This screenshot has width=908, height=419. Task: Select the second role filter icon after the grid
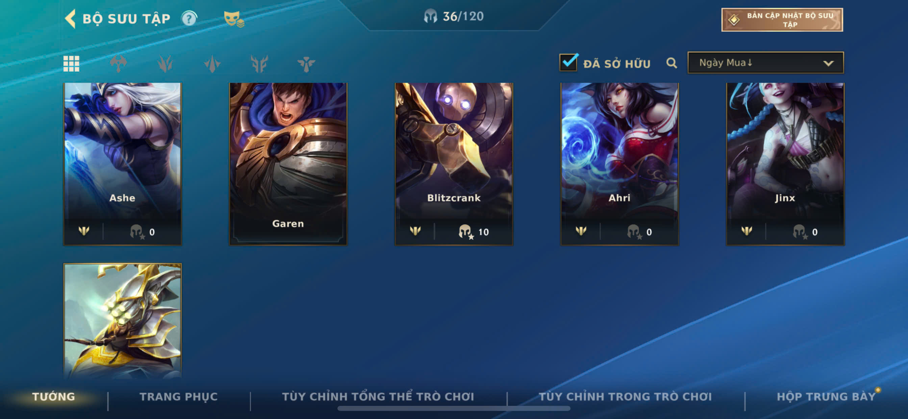[x=165, y=64]
